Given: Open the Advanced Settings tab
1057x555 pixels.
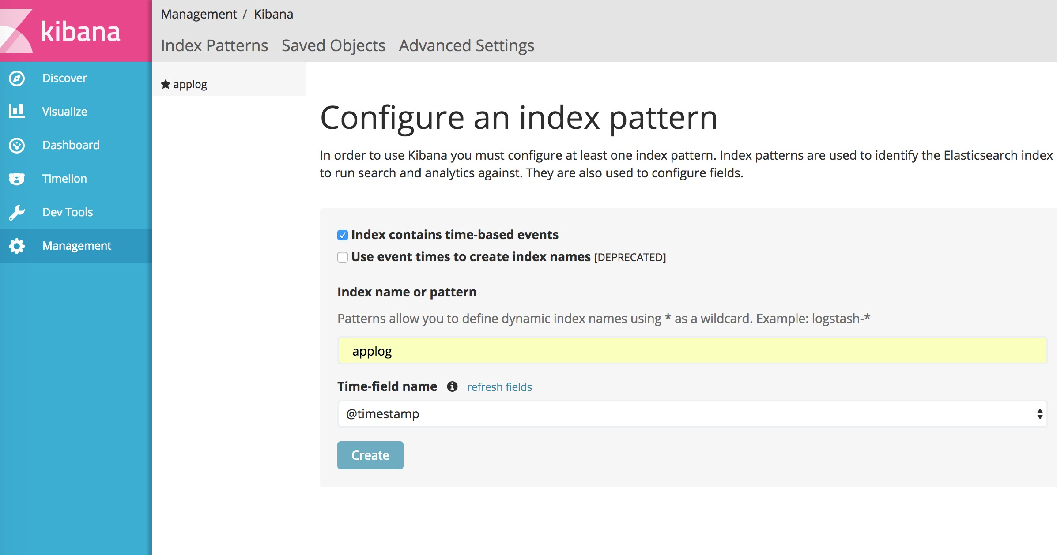Looking at the screenshot, I should click(467, 45).
